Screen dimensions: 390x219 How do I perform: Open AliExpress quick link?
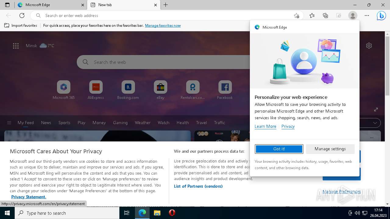tap(96, 90)
